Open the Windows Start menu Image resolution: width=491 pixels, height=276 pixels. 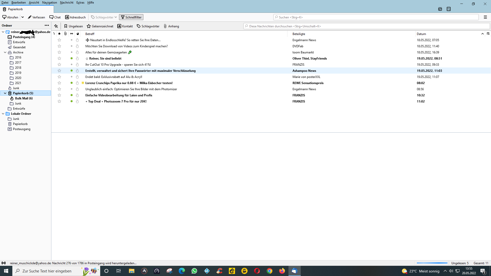[x=6, y=271]
